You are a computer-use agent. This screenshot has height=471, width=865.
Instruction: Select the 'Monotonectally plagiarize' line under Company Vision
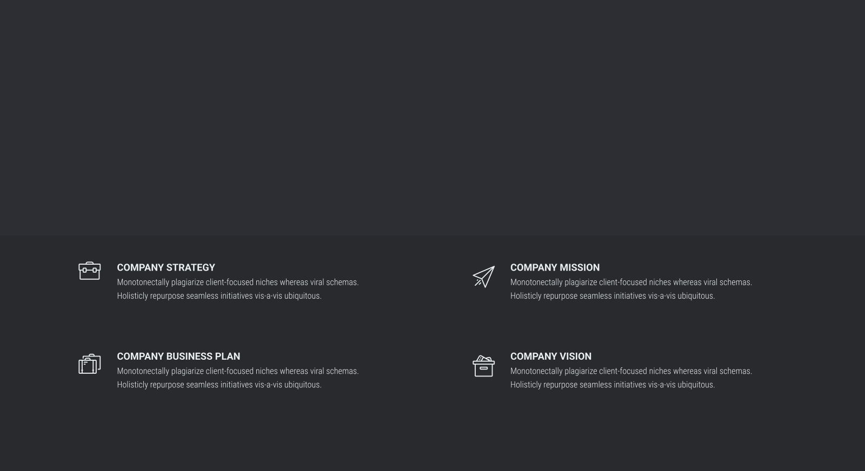(x=631, y=372)
